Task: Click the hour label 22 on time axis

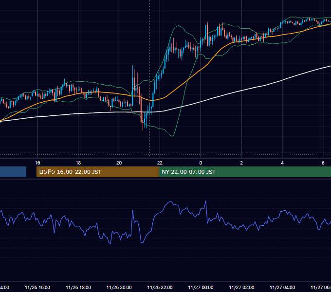Action: (x=160, y=163)
